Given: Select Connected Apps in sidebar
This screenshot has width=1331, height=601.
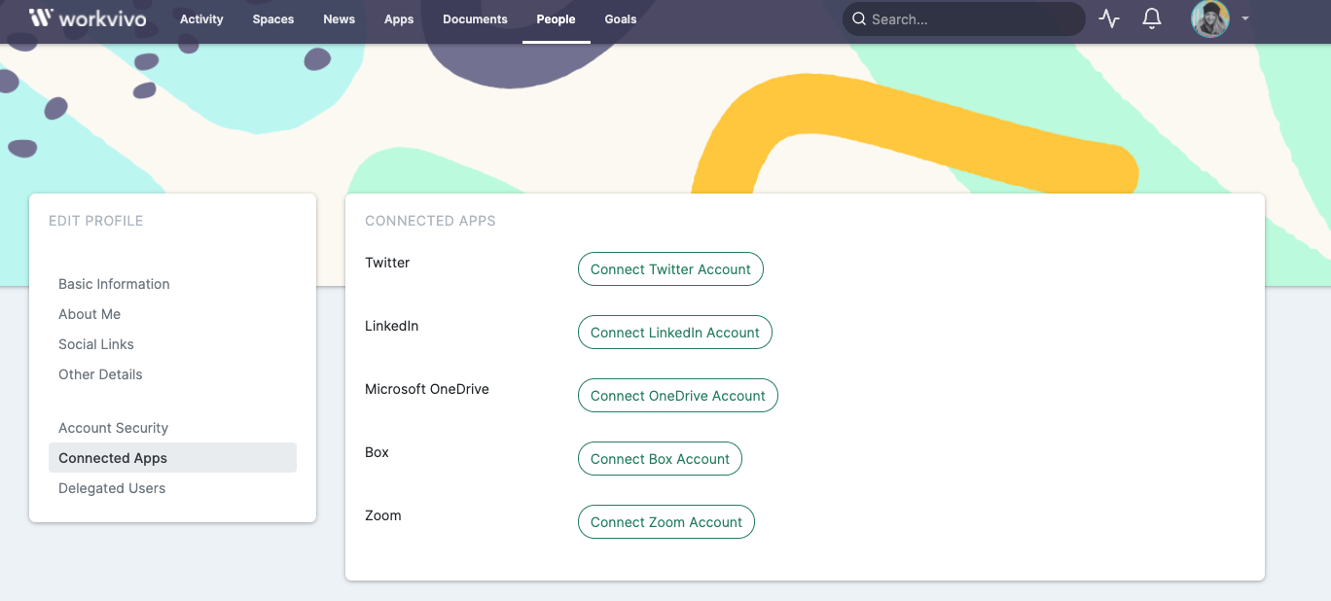Looking at the screenshot, I should point(172,458).
